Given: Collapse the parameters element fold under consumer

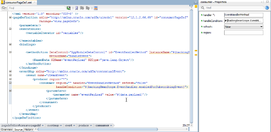Looking at the screenshot, I should coord(10,90).
